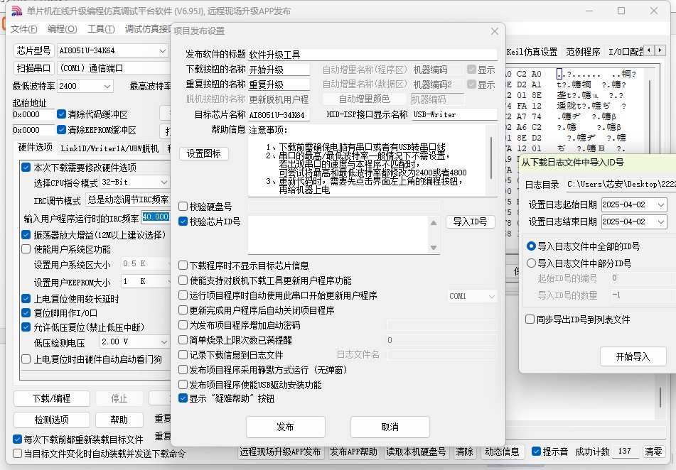Open the 文件(F) menu
This screenshot has height=470, width=676.
(x=24, y=29)
